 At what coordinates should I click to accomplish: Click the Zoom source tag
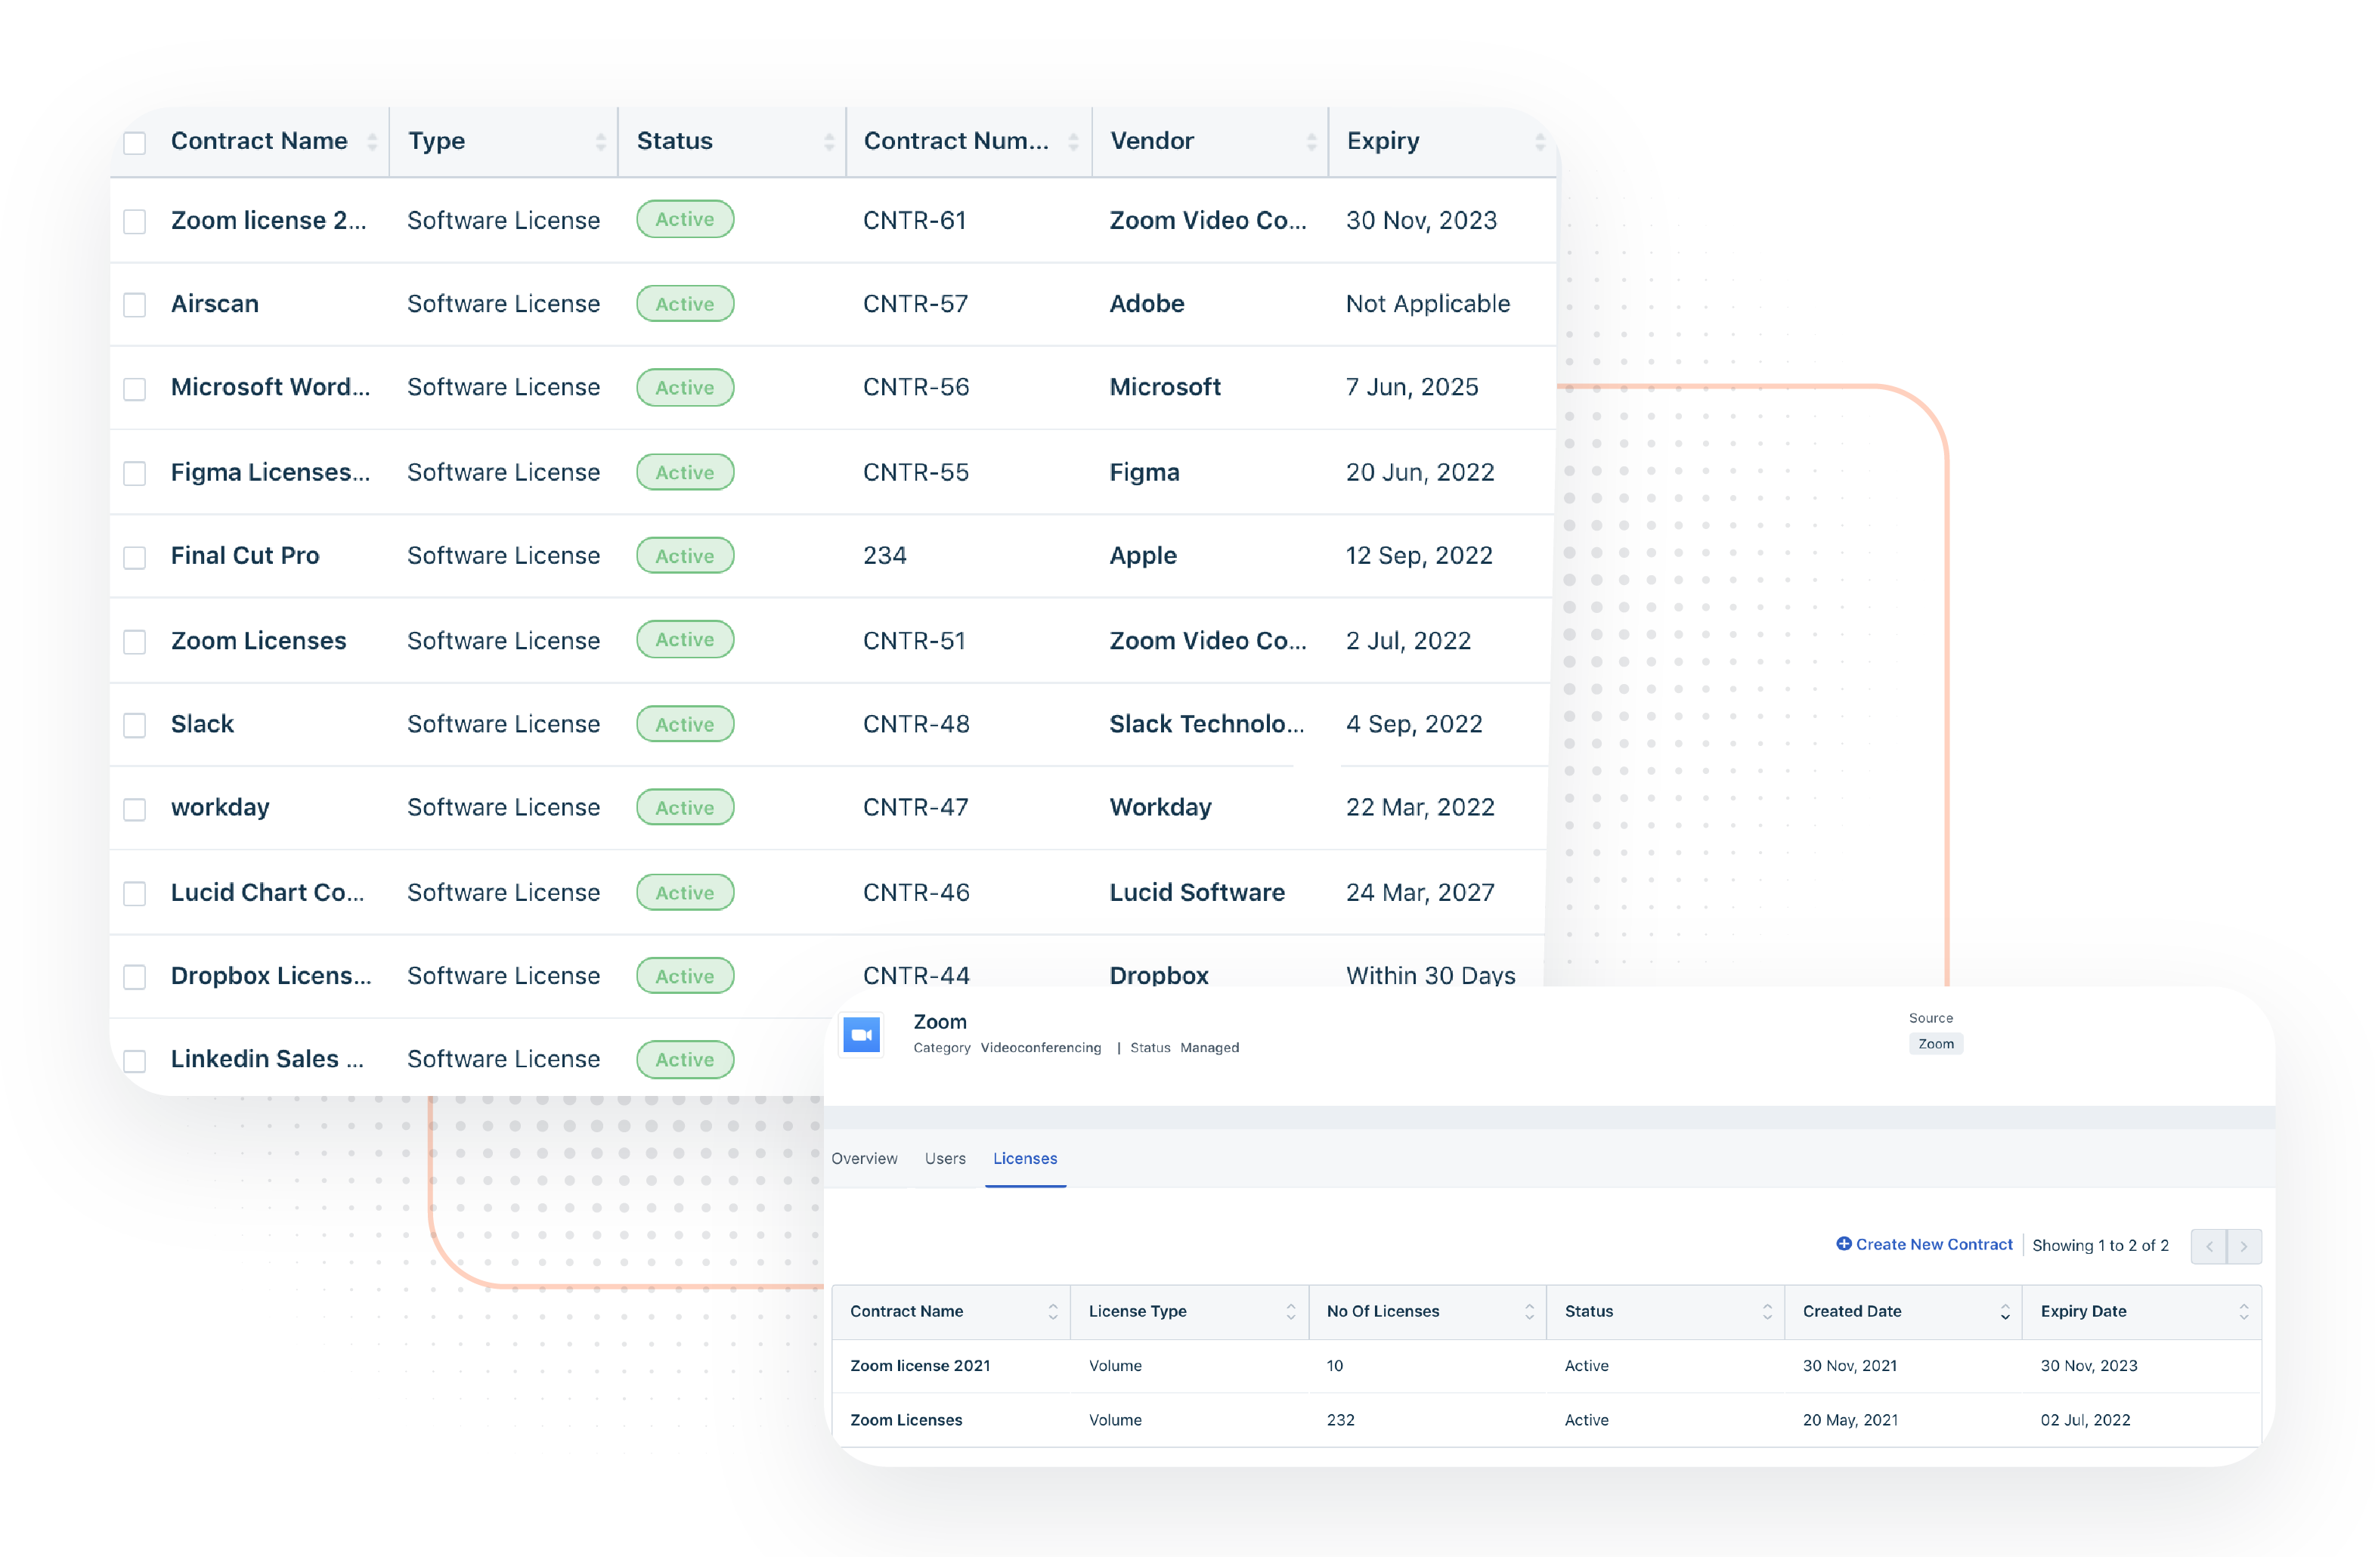coord(1935,1043)
